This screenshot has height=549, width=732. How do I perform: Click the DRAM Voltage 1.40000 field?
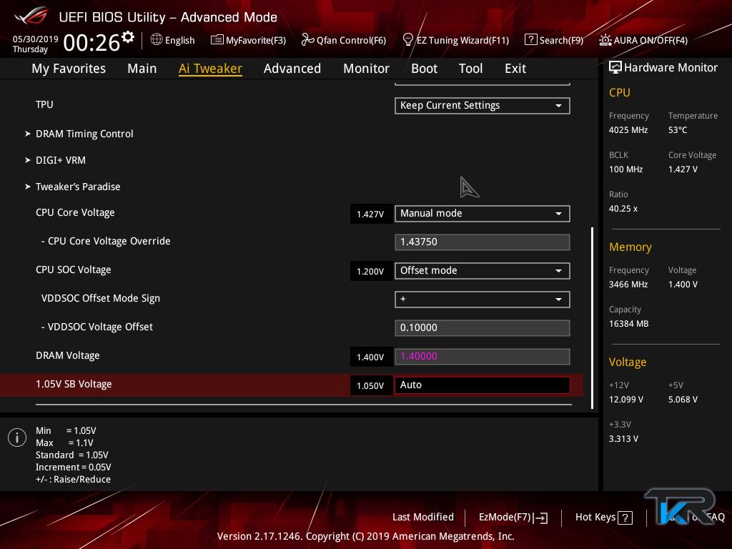(x=483, y=356)
